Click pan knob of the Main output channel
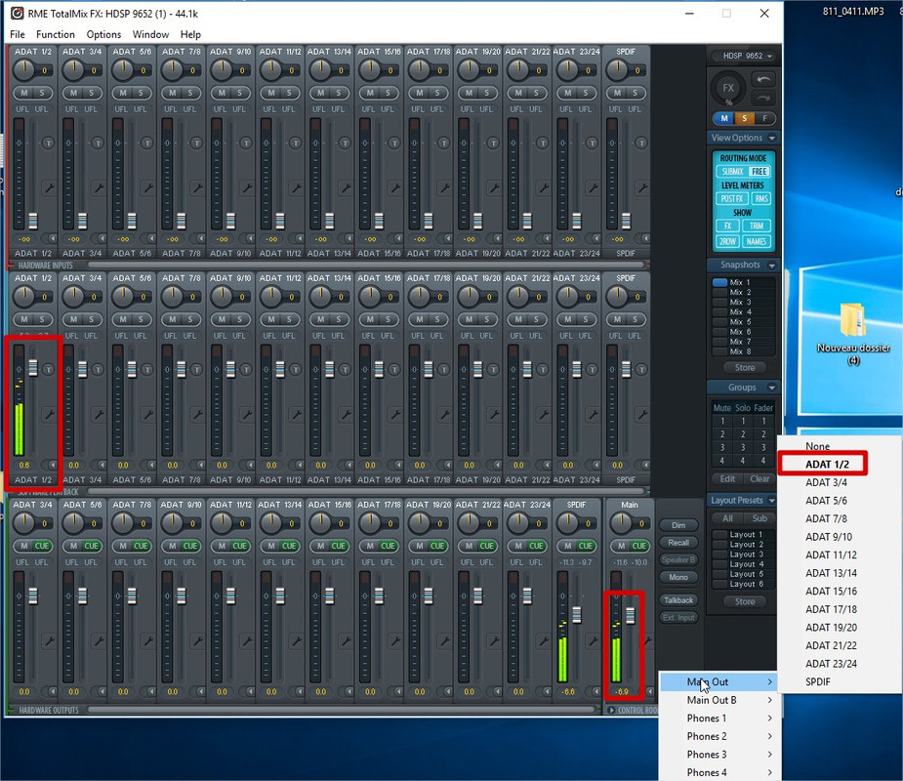The height and width of the screenshot is (781, 903). (621, 522)
